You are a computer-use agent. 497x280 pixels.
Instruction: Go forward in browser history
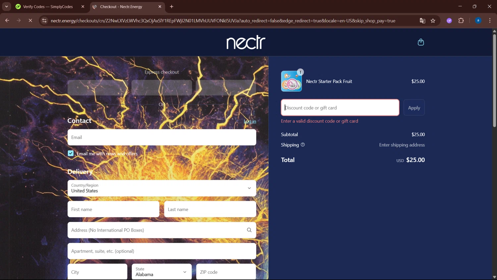tap(19, 21)
